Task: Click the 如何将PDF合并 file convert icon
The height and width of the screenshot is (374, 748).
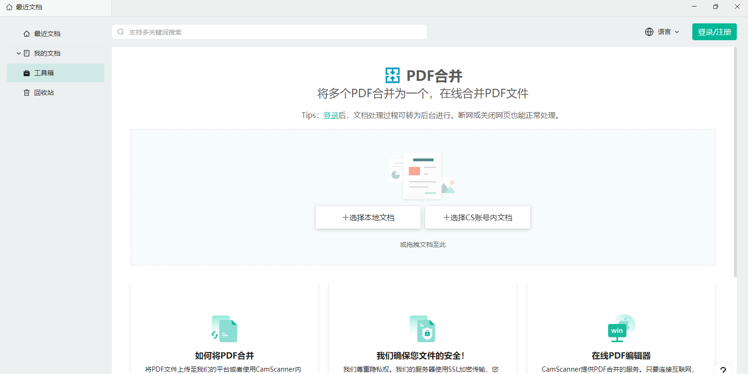Action: (225, 329)
